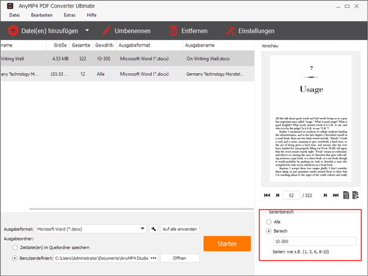Click the Umbenennen pencil icon
368x276 pixels.
coord(107,31)
